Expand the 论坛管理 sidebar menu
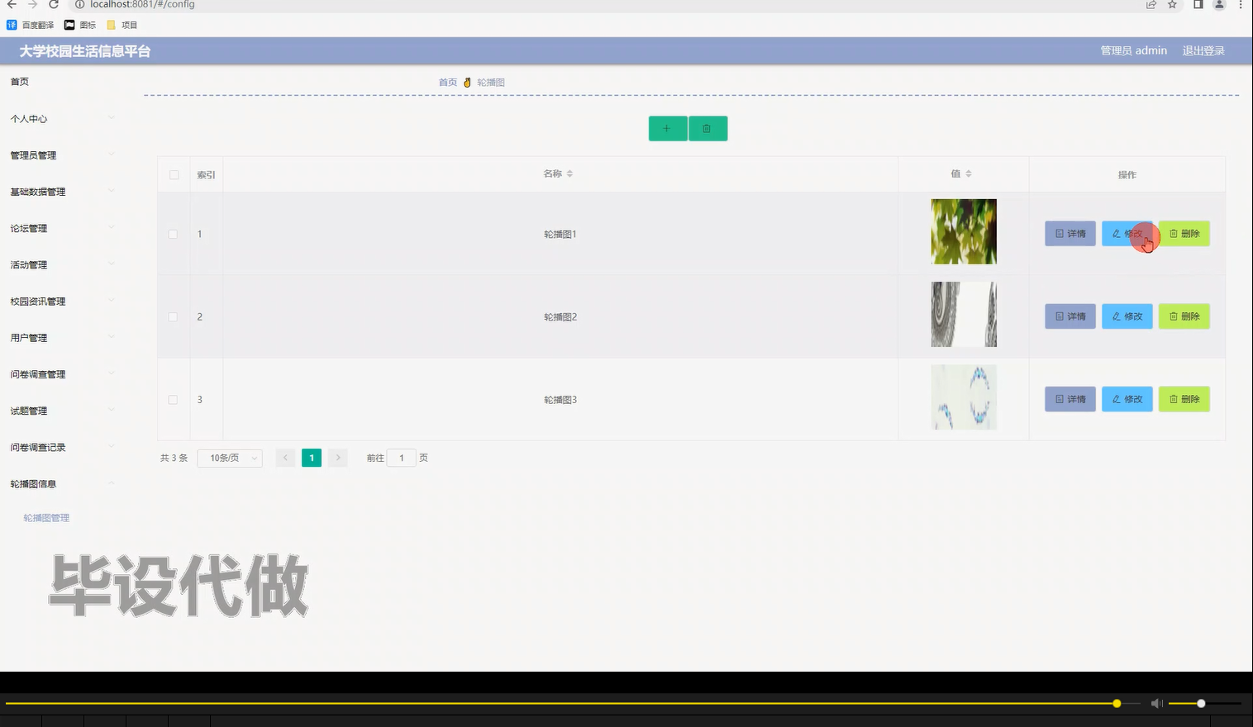The width and height of the screenshot is (1253, 727). [x=62, y=228]
